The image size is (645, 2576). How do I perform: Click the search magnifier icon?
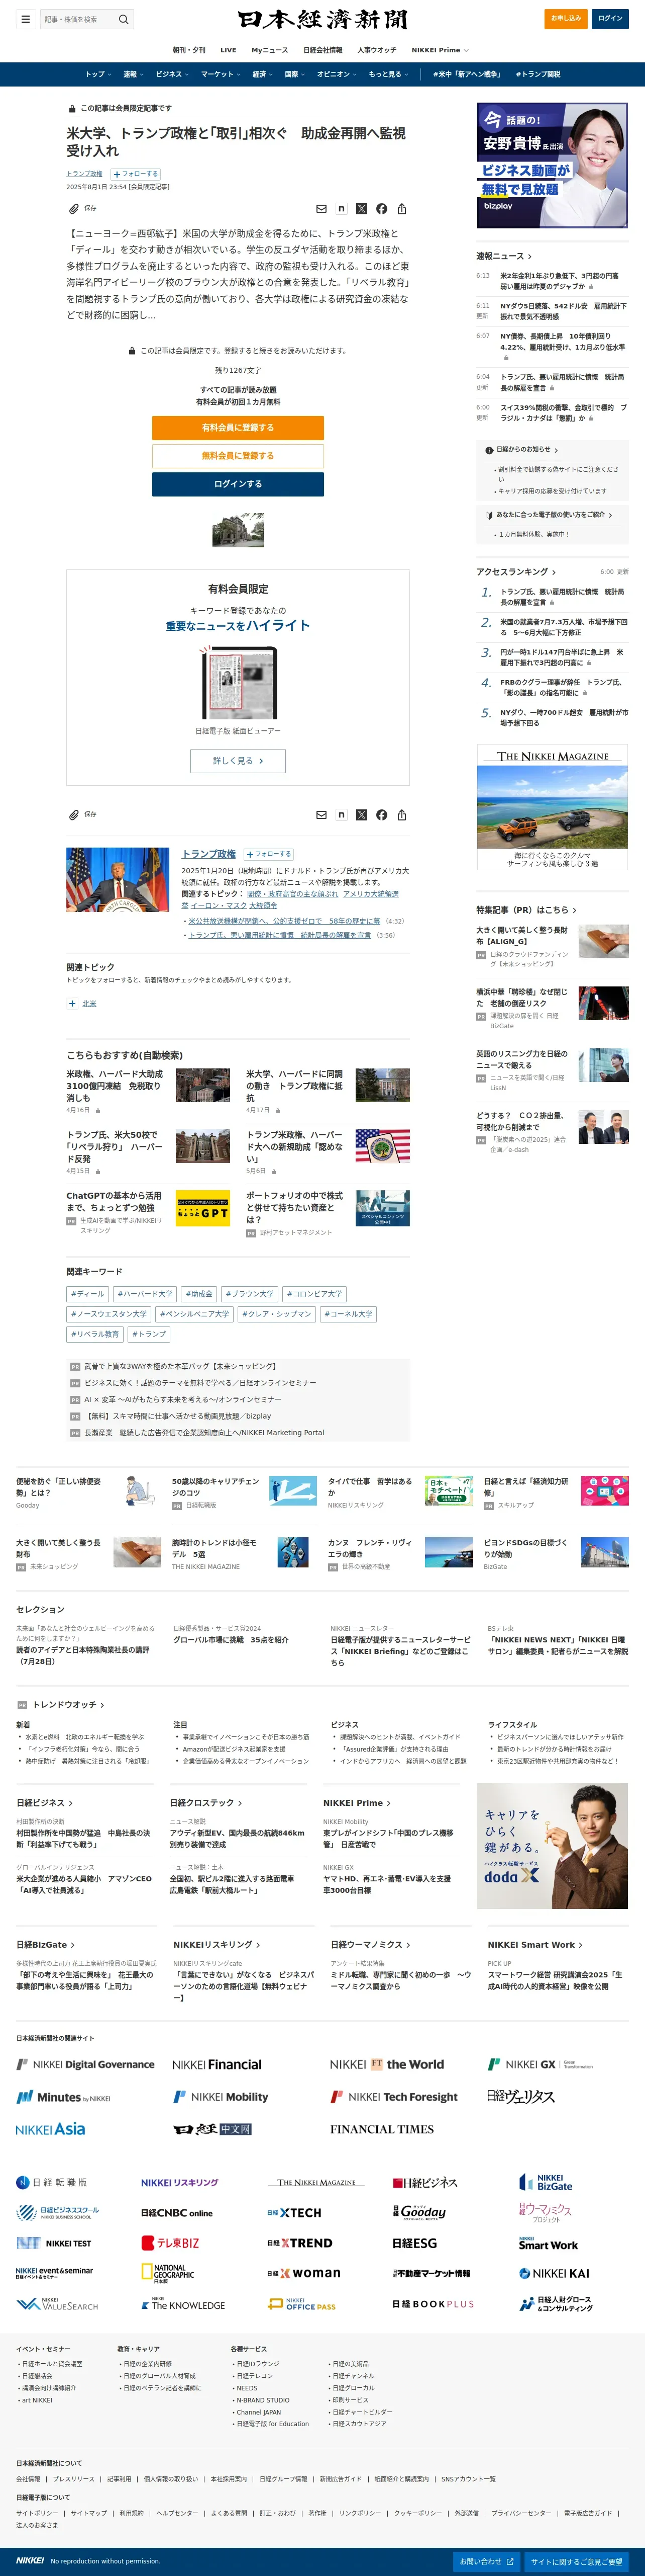[x=124, y=19]
